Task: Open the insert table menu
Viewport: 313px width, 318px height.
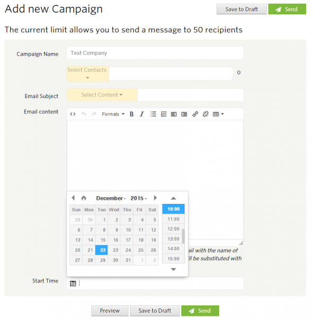Action: pos(218,114)
